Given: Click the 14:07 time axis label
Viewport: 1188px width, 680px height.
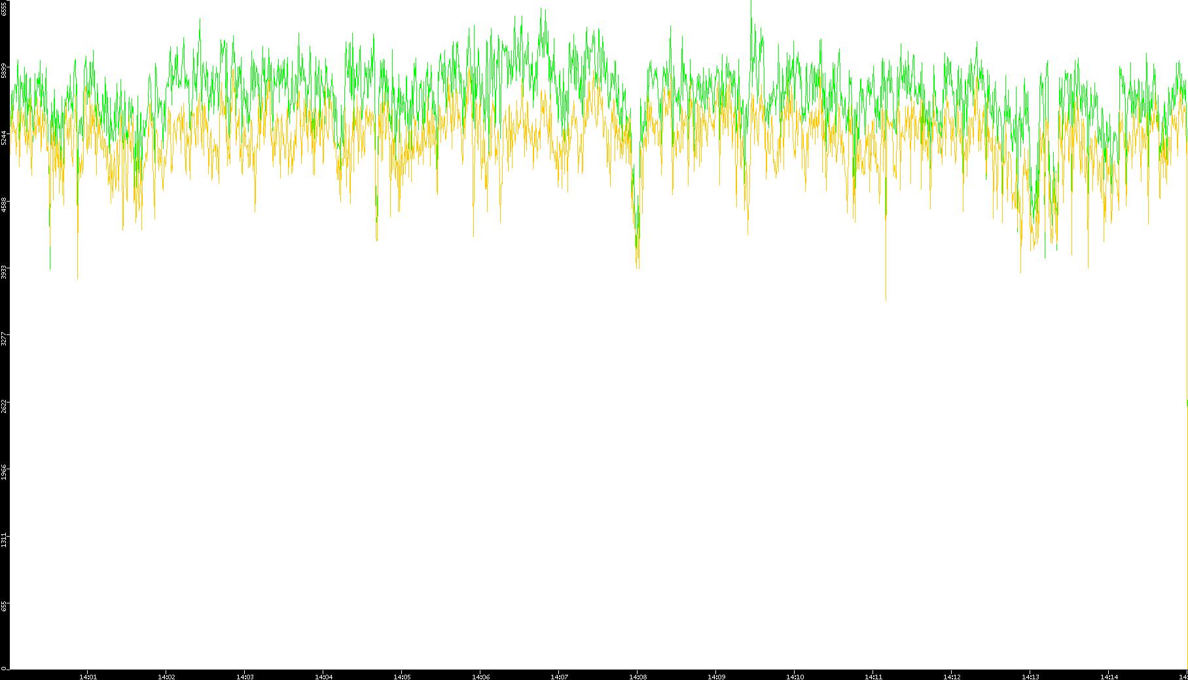Looking at the screenshot, I should (559, 677).
